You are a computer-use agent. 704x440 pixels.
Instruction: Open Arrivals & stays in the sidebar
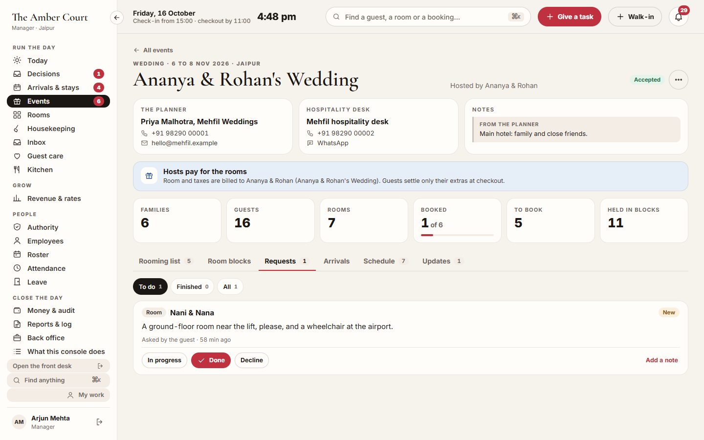tap(58, 88)
